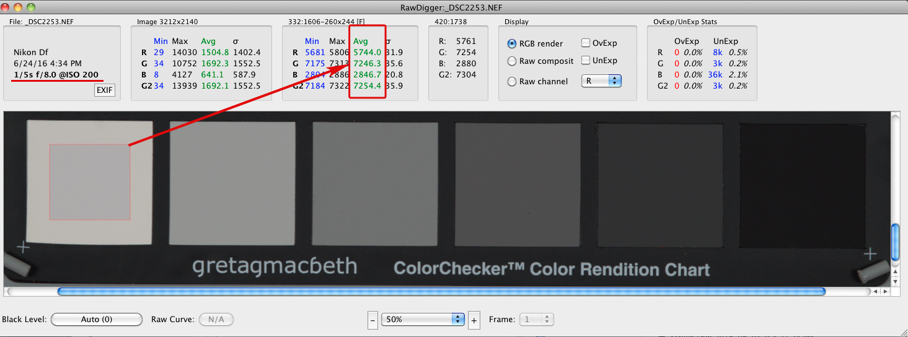This screenshot has height=337, width=908.
Task: Click the Raw Curve N/A button
Action: coord(216,320)
